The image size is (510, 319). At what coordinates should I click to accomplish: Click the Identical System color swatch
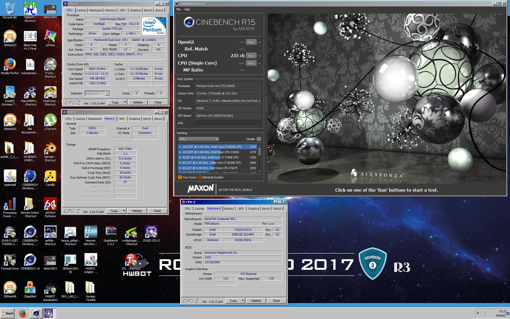coord(199,177)
